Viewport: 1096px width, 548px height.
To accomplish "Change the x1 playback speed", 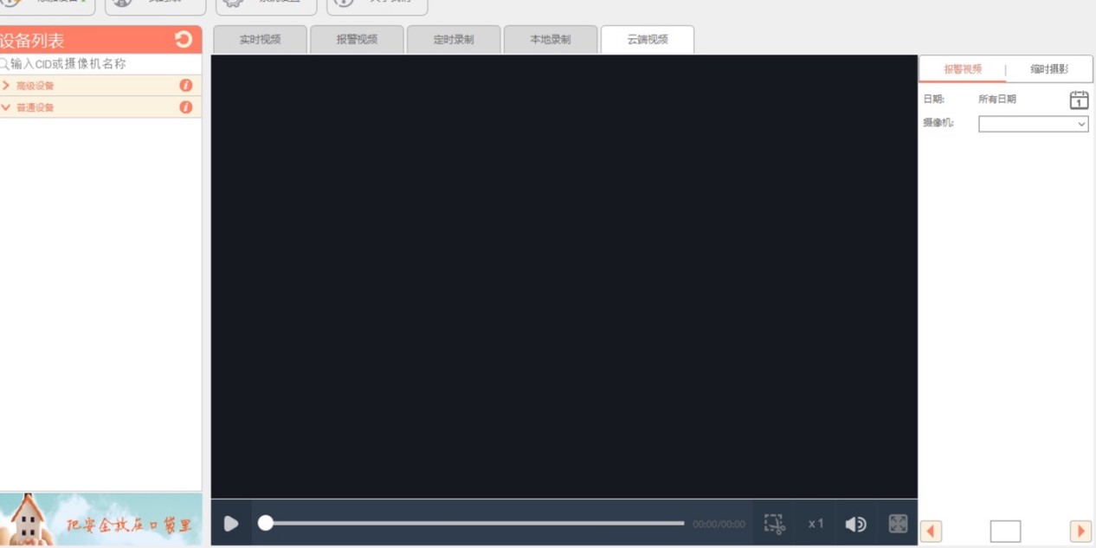I will [816, 524].
